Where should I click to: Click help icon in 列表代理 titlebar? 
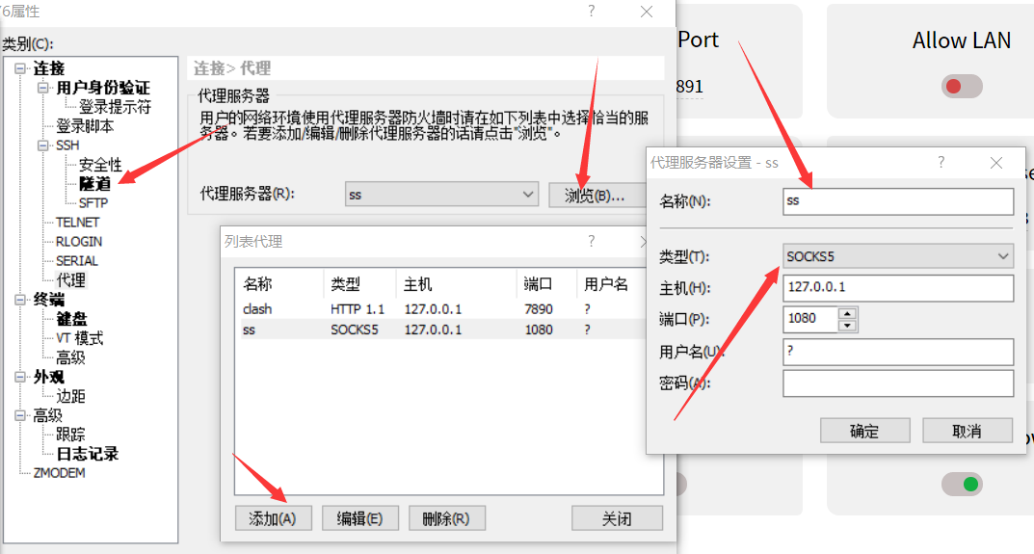(x=592, y=241)
